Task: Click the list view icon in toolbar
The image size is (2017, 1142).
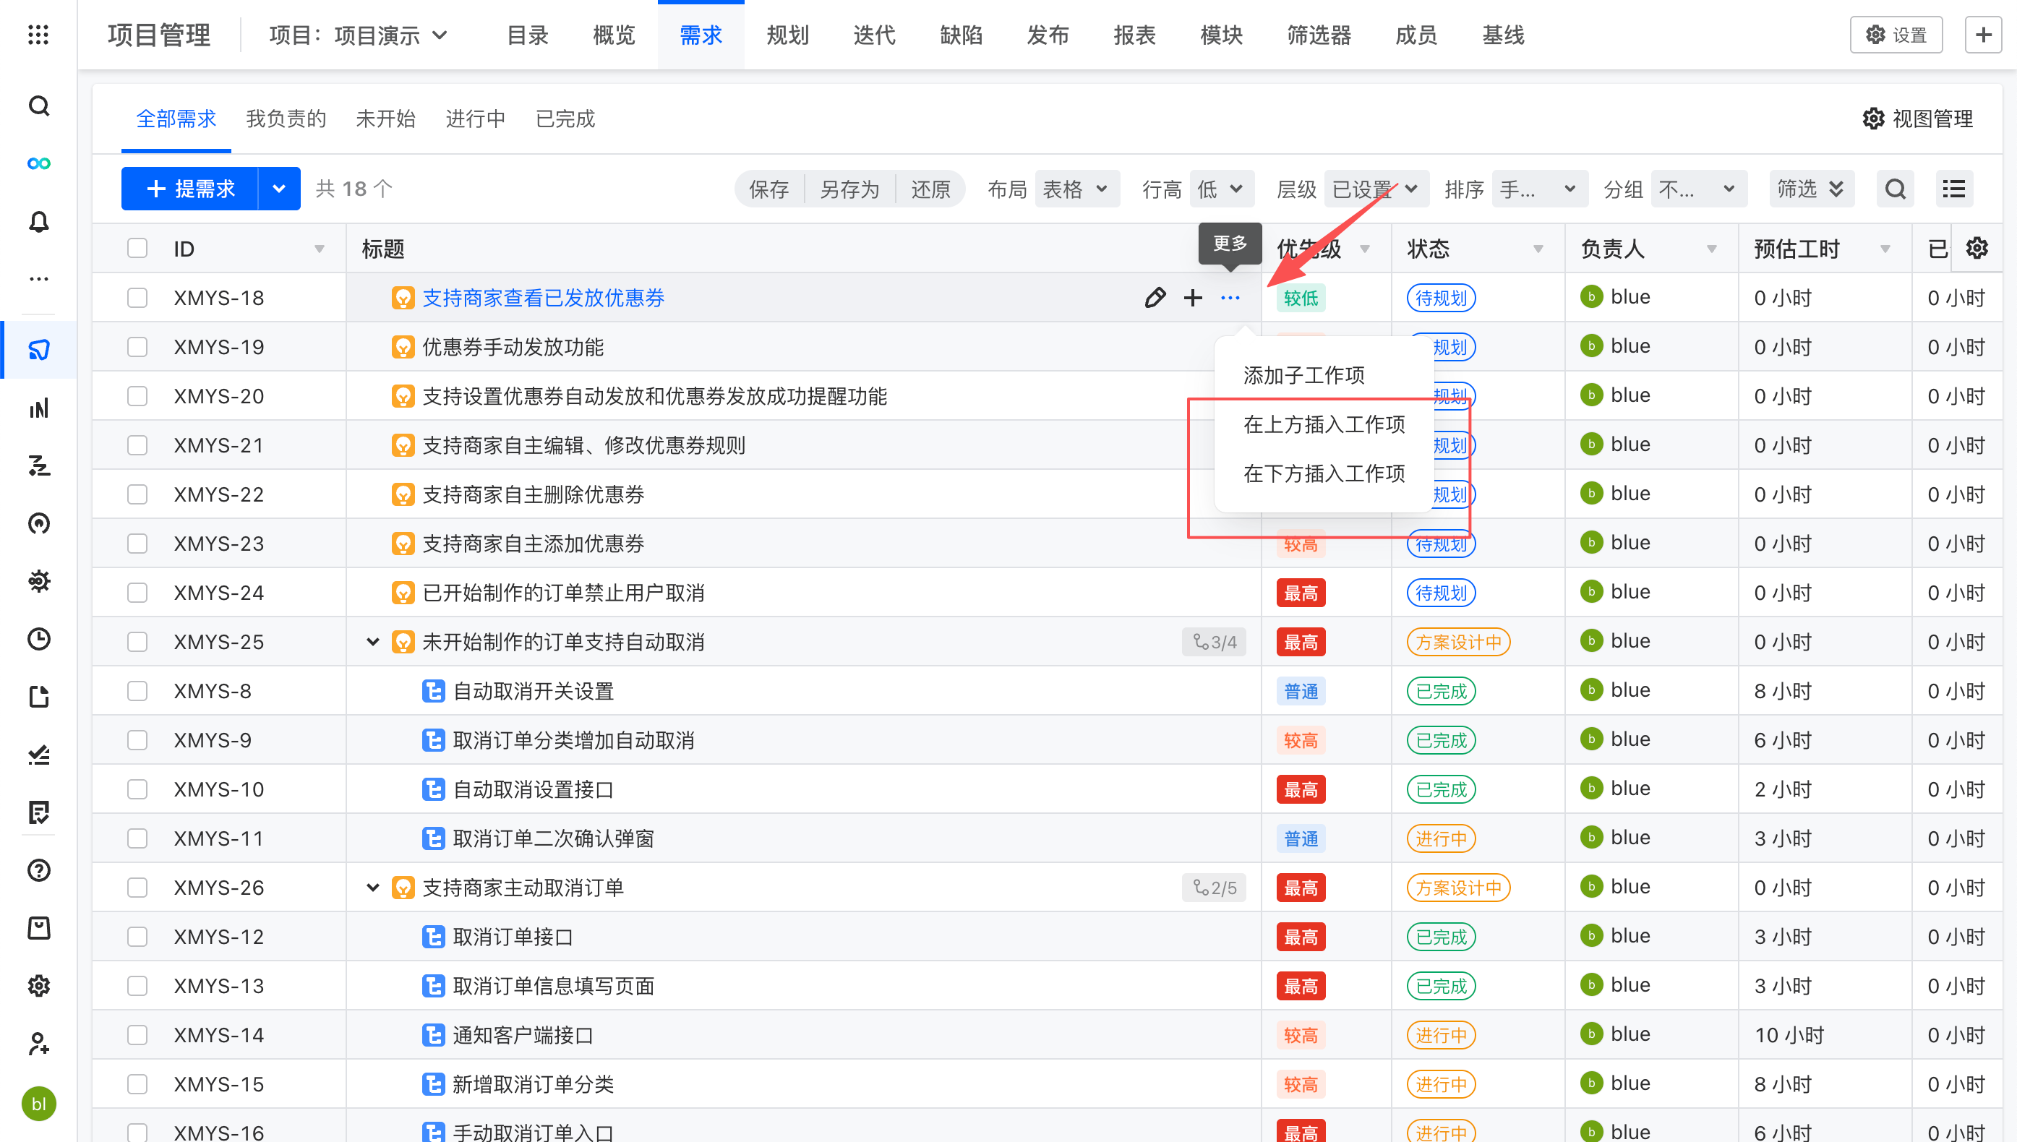Action: 1953,189
